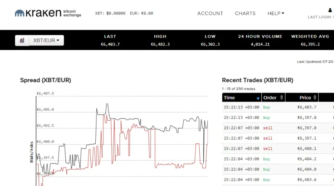Screen dimensions: 334x186
Task: Sort trades by Order column arrows
Action: [282, 98]
